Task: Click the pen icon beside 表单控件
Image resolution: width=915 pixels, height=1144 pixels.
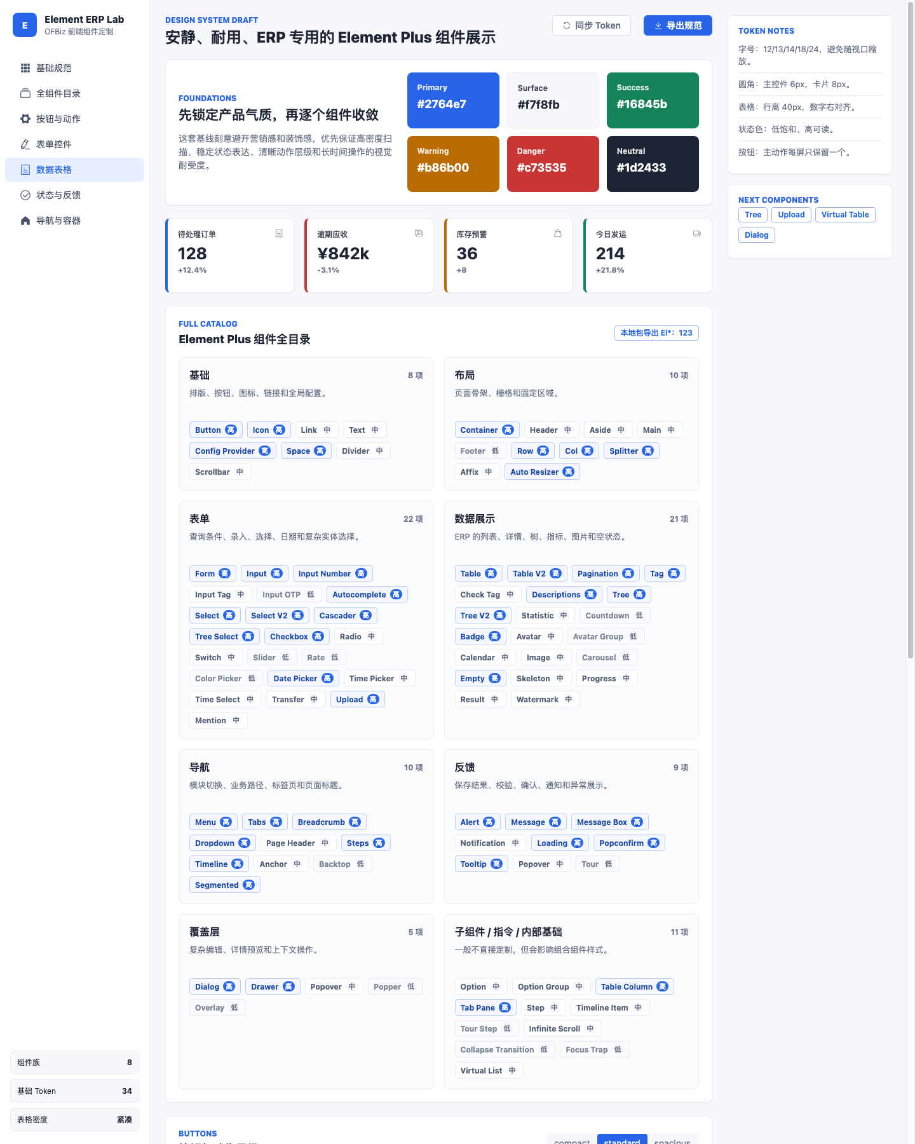Action: (x=25, y=144)
